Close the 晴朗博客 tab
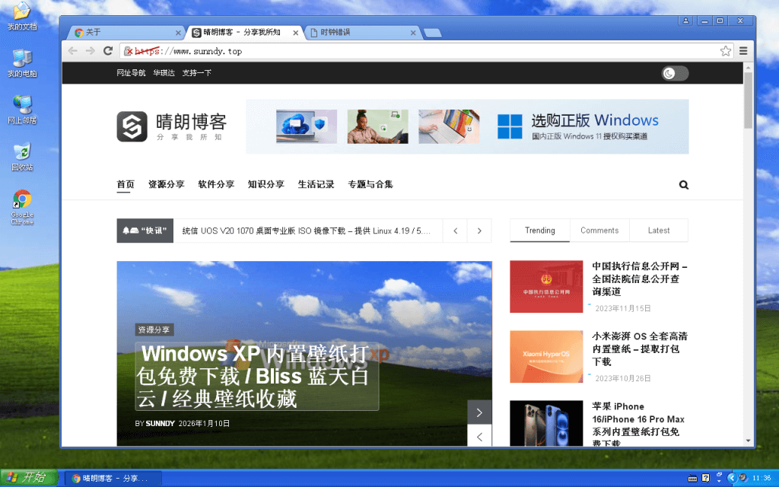 pos(296,33)
